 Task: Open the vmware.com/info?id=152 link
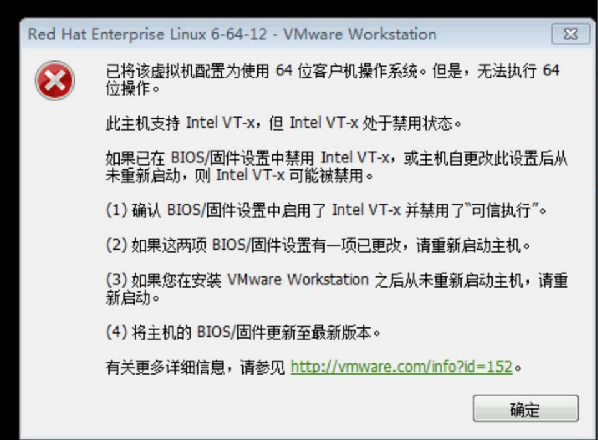[x=401, y=367]
